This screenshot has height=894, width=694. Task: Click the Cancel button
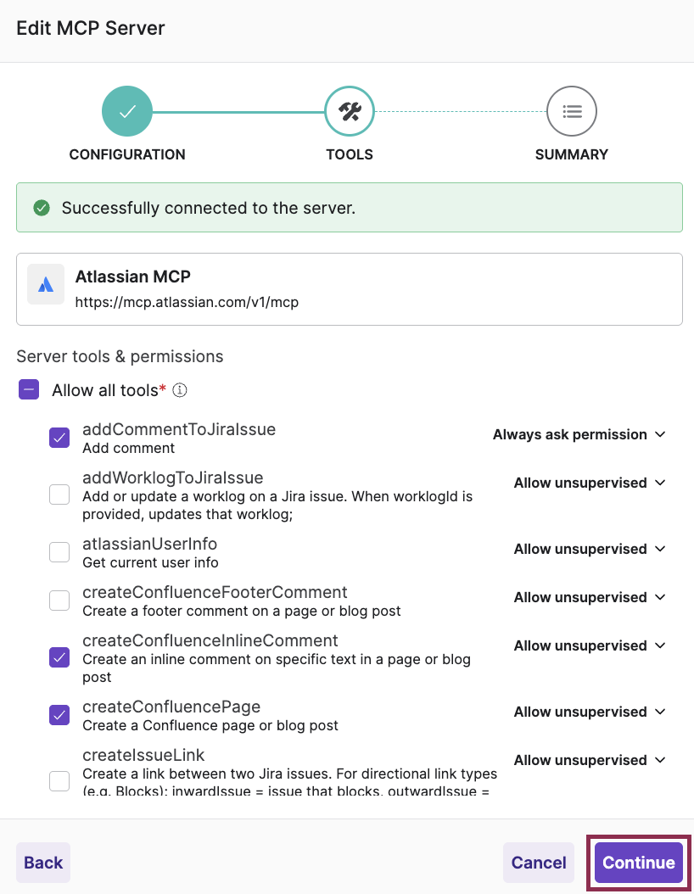click(x=538, y=862)
